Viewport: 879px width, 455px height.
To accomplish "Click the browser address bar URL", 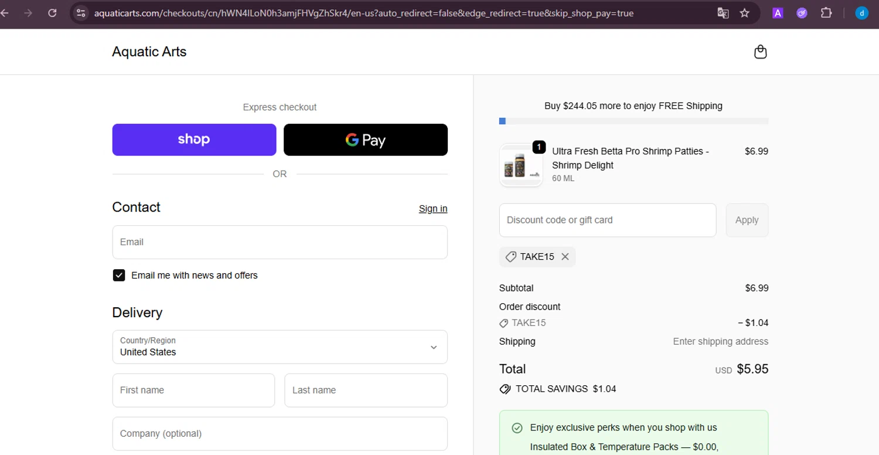I will point(363,13).
